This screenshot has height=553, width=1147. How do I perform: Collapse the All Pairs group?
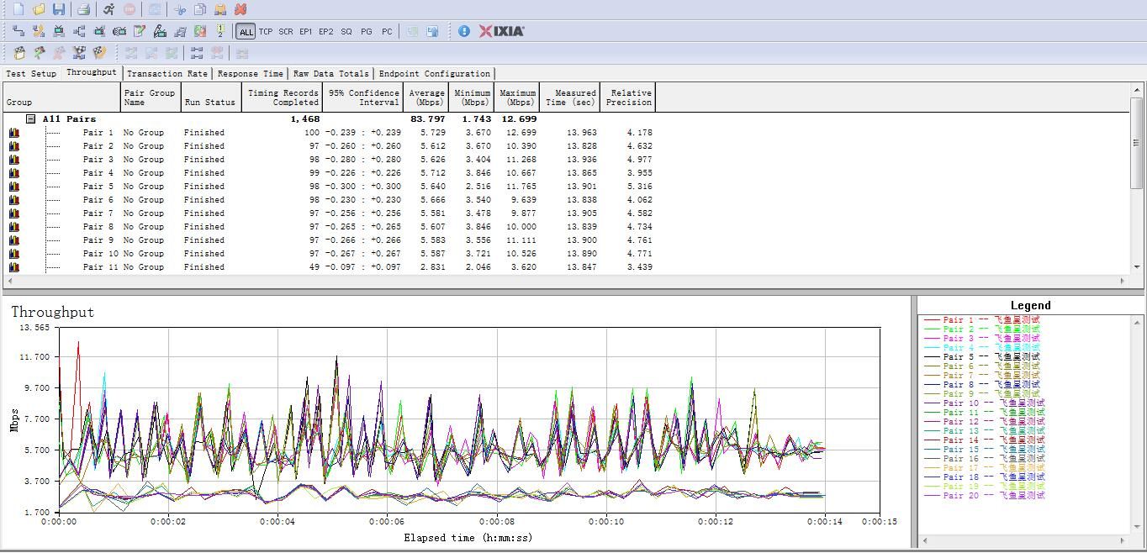coord(30,119)
